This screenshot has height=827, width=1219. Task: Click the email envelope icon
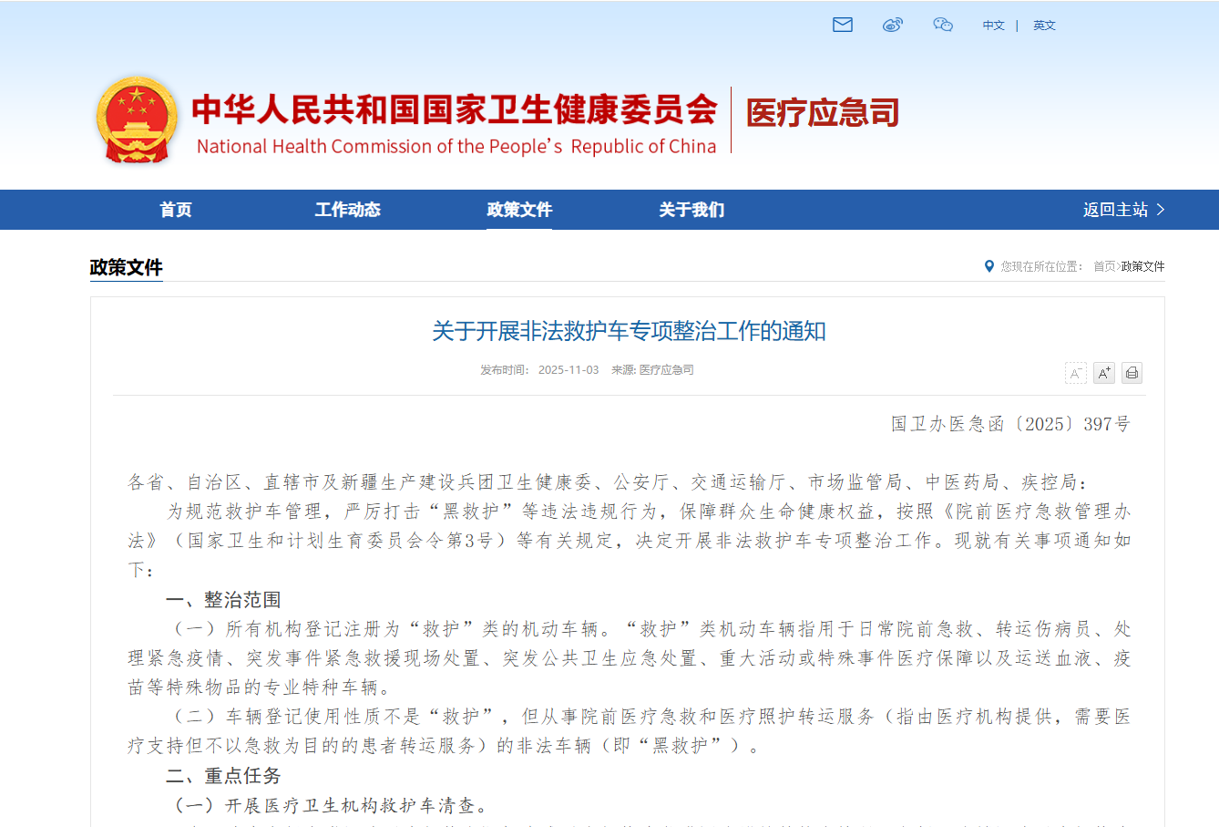(x=843, y=25)
